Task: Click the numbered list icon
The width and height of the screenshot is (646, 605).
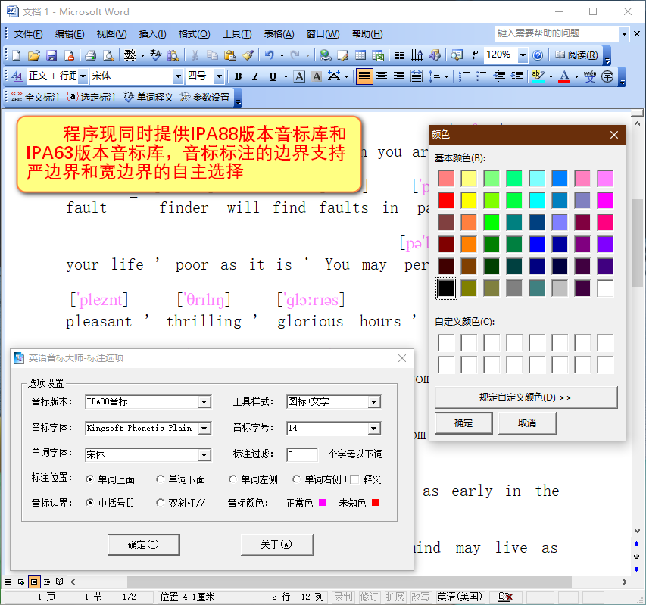Action: tap(464, 76)
